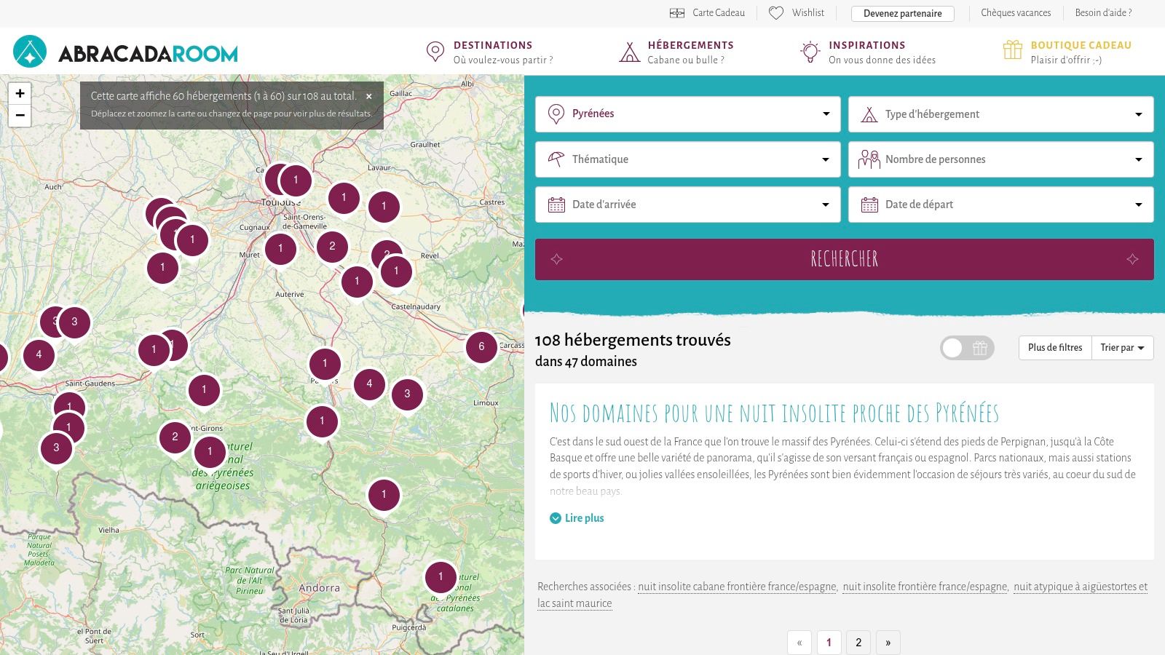Open the Type d'hébergement dropdown
Image resolution: width=1165 pixels, height=655 pixels.
coord(1000,114)
